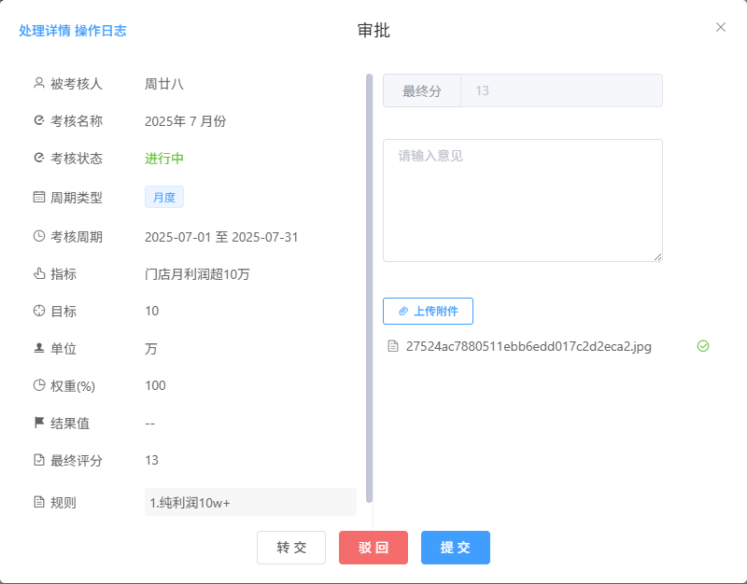This screenshot has height=584, width=747.
Task: Reject the approval with 驳回 button
Action: point(373,548)
